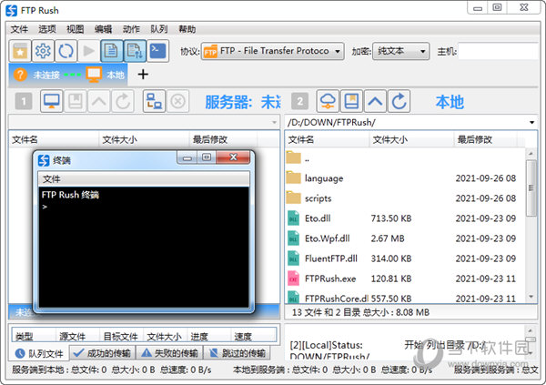
Task: Expand the /D:/DOWN/FTPRush/ path dropdown
Action: [531, 122]
